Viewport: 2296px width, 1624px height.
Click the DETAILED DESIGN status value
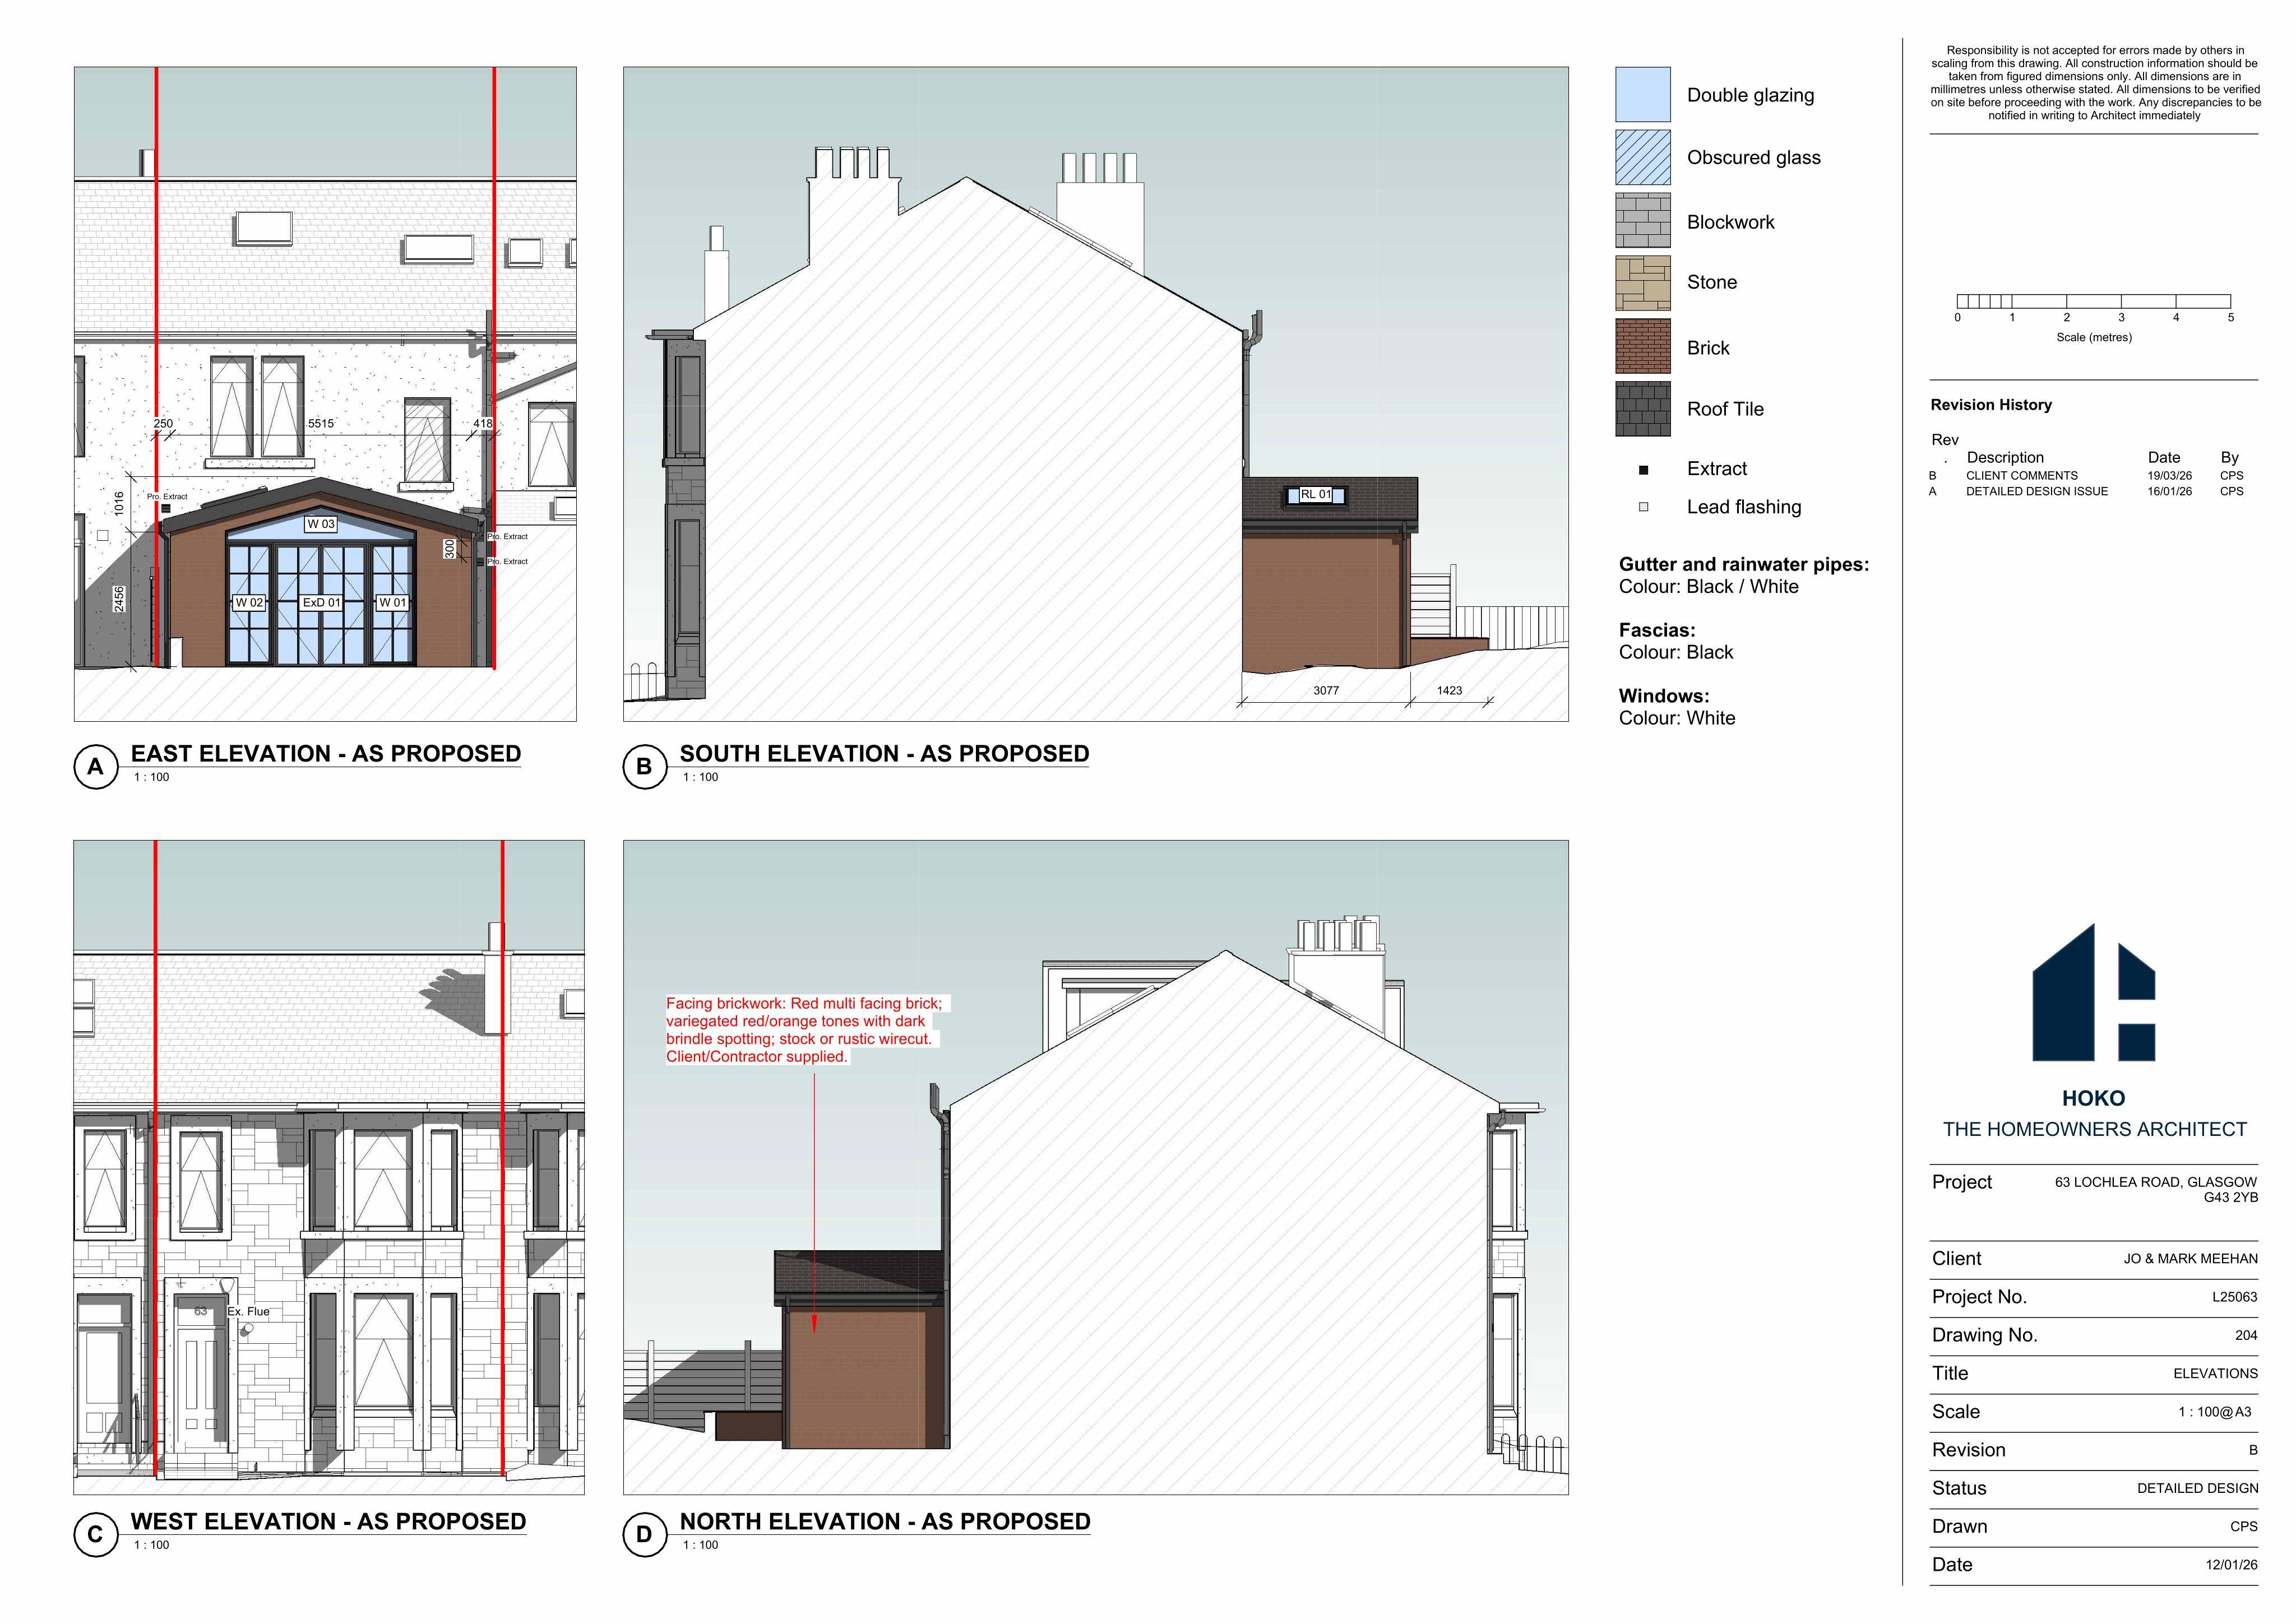tap(2198, 1489)
